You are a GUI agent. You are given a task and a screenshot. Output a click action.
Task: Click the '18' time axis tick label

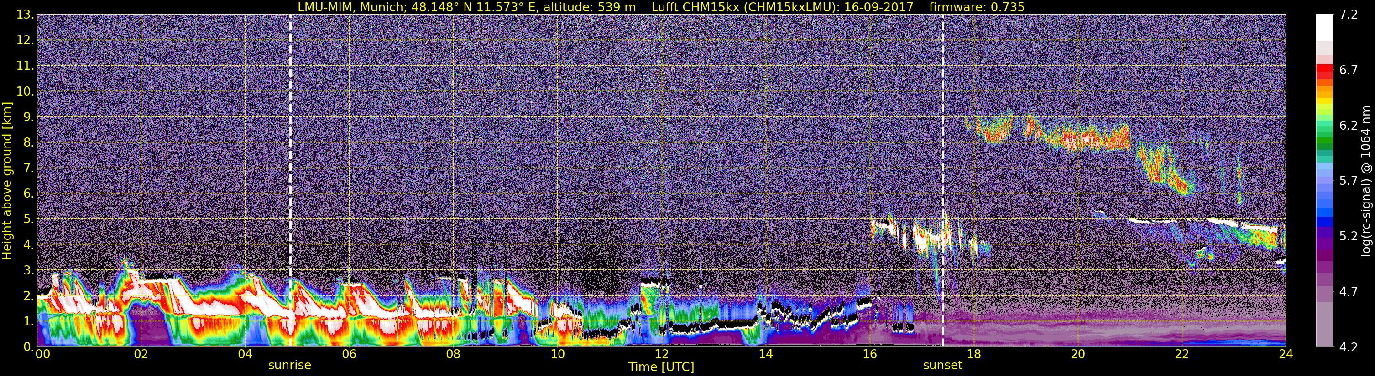(973, 355)
